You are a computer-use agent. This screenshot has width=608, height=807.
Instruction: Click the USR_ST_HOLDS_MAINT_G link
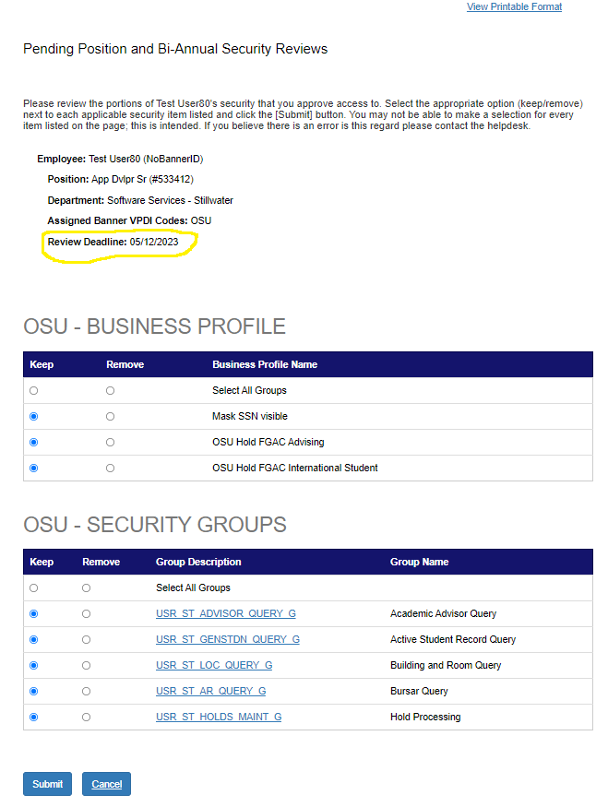[x=219, y=718]
